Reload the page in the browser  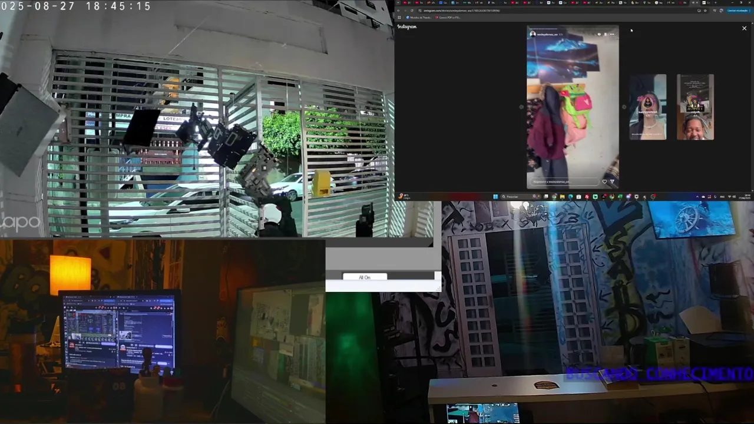pos(412,11)
